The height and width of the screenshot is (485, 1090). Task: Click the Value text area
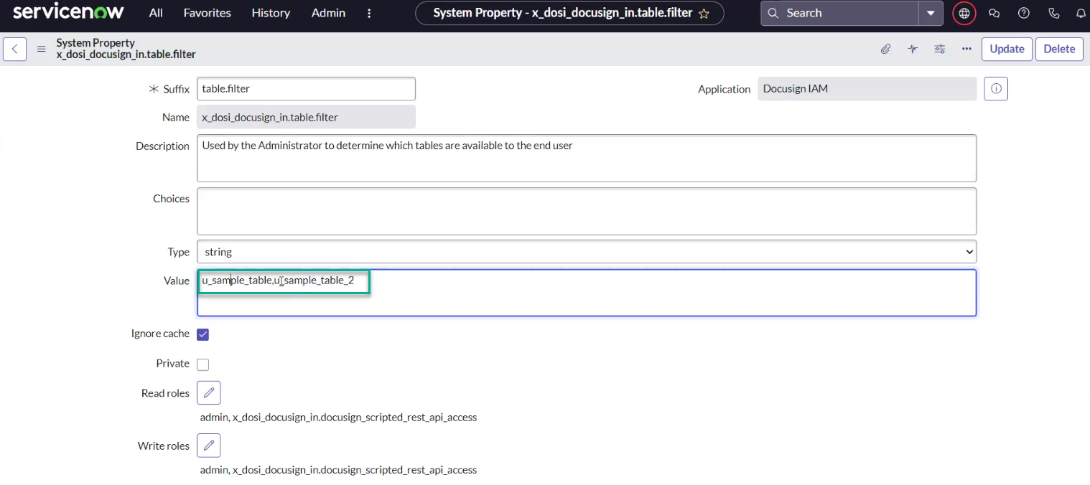587,293
